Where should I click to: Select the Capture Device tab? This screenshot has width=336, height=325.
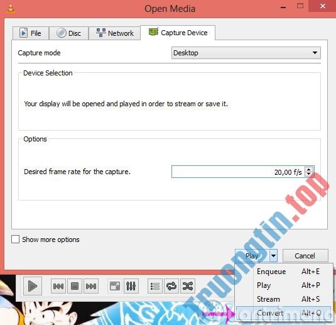(x=178, y=33)
